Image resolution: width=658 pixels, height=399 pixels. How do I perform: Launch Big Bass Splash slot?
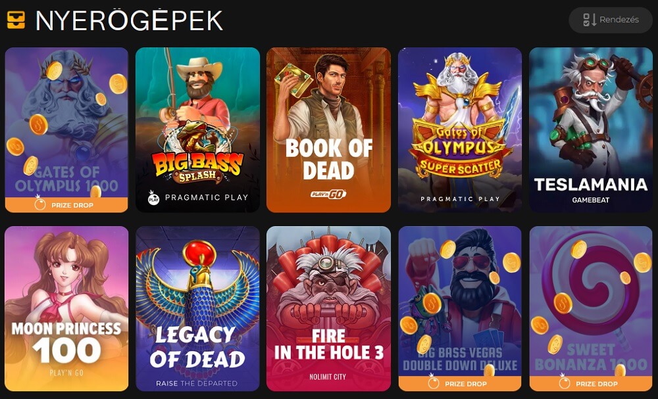click(197, 129)
